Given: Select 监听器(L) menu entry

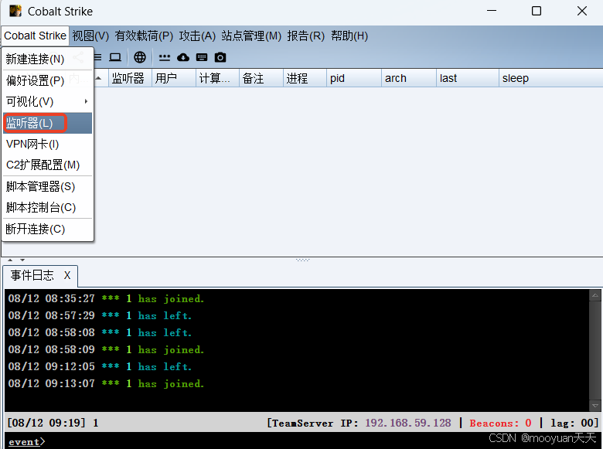Looking at the screenshot, I should (48, 123).
